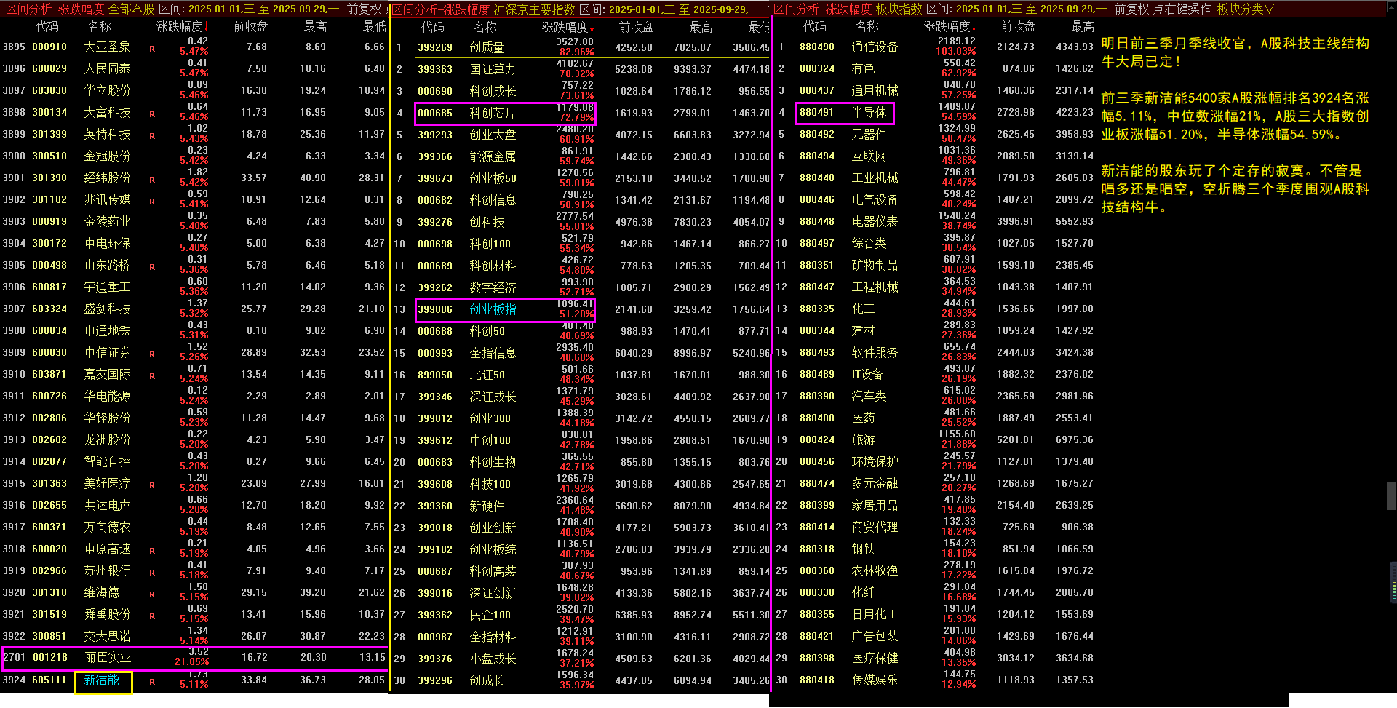This screenshot has width=1397, height=708.
Task: Select index 科创芯片
Action: [x=493, y=113]
